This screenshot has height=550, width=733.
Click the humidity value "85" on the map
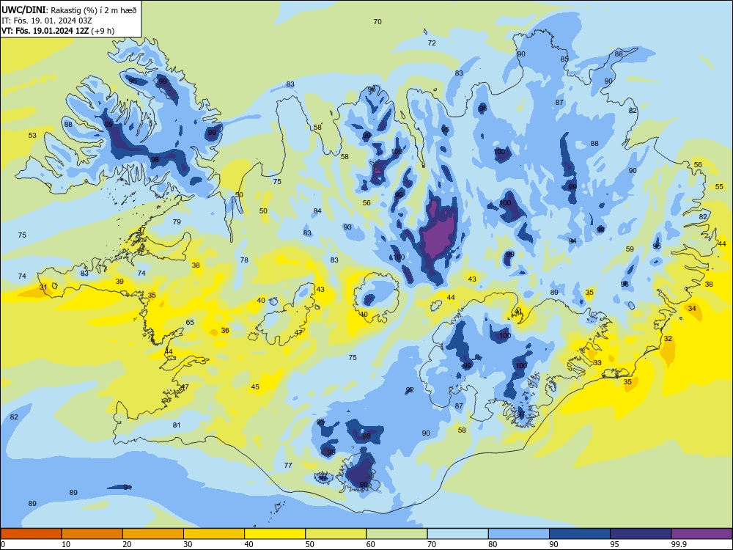pyautogui.click(x=564, y=59)
